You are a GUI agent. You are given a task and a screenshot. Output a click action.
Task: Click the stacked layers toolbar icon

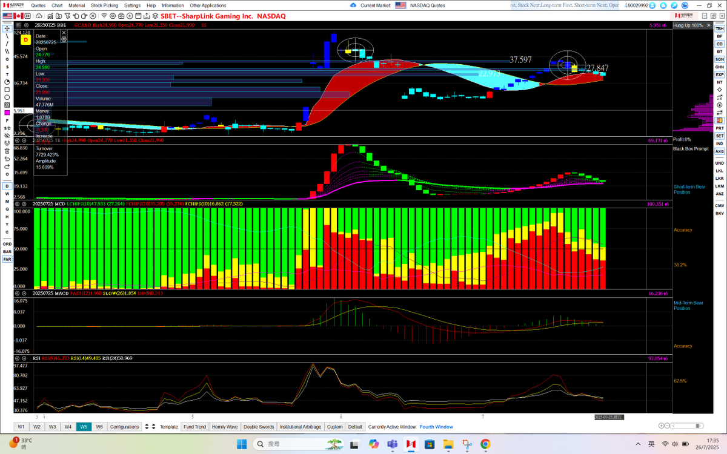coord(155,16)
